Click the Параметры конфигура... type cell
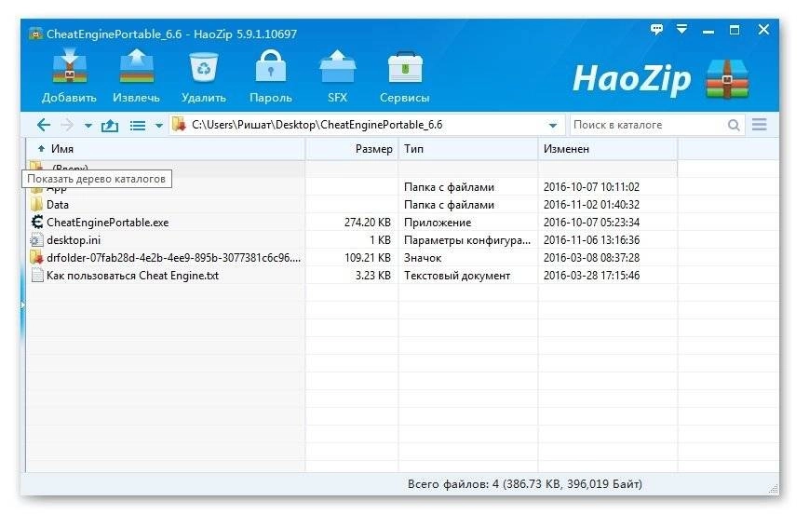Image resolution: width=809 pixels, height=528 pixels. click(467, 240)
